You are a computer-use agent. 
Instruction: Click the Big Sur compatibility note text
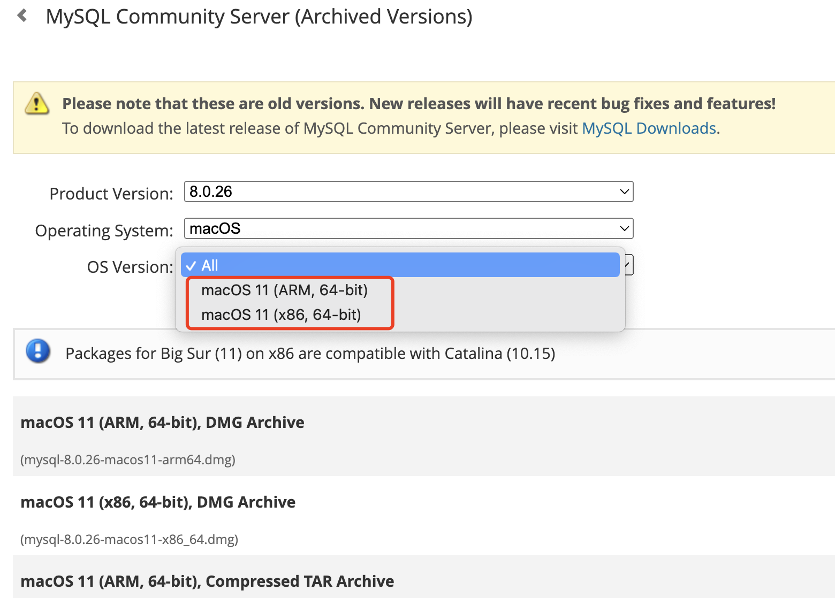click(x=310, y=353)
